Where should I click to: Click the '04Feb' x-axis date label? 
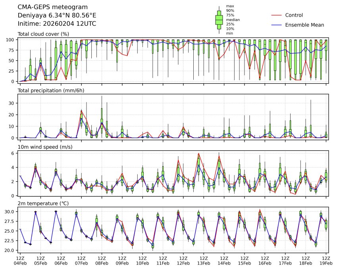[x=20, y=263]
